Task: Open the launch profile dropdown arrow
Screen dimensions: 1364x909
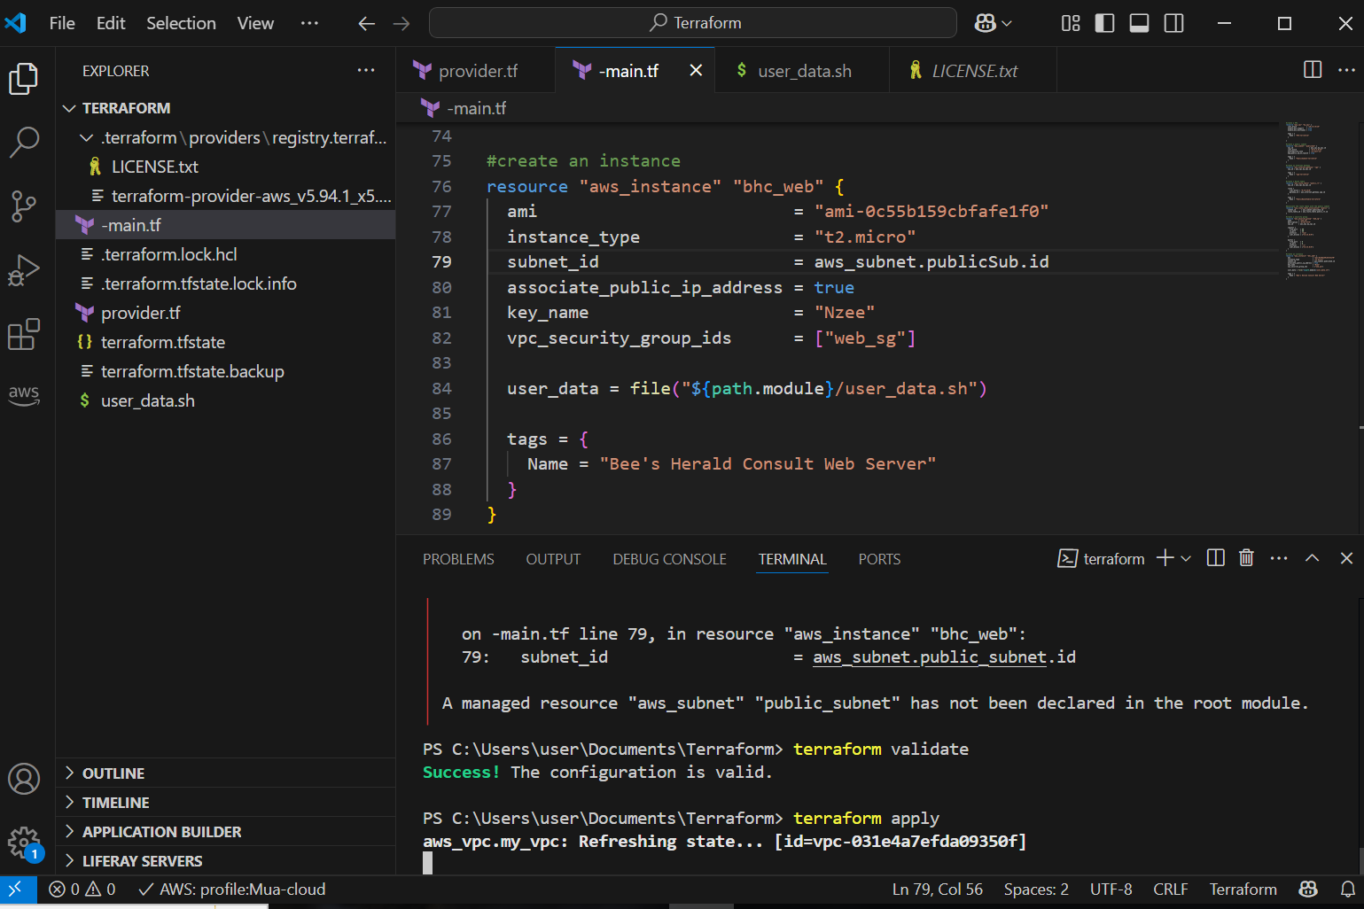Action: (1186, 558)
